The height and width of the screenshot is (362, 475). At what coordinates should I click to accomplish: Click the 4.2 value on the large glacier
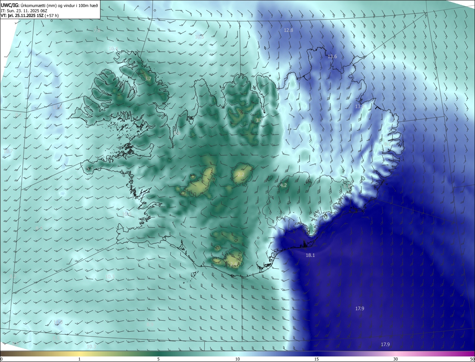[x=284, y=185]
